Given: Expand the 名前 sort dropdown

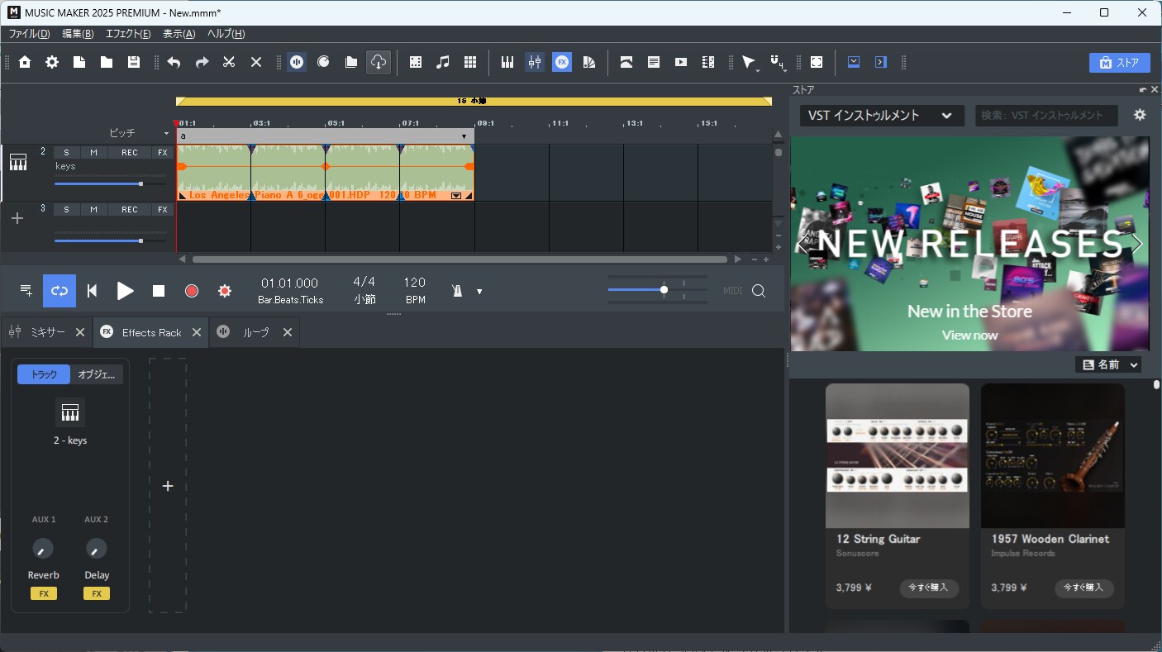Looking at the screenshot, I should click(x=1110, y=364).
